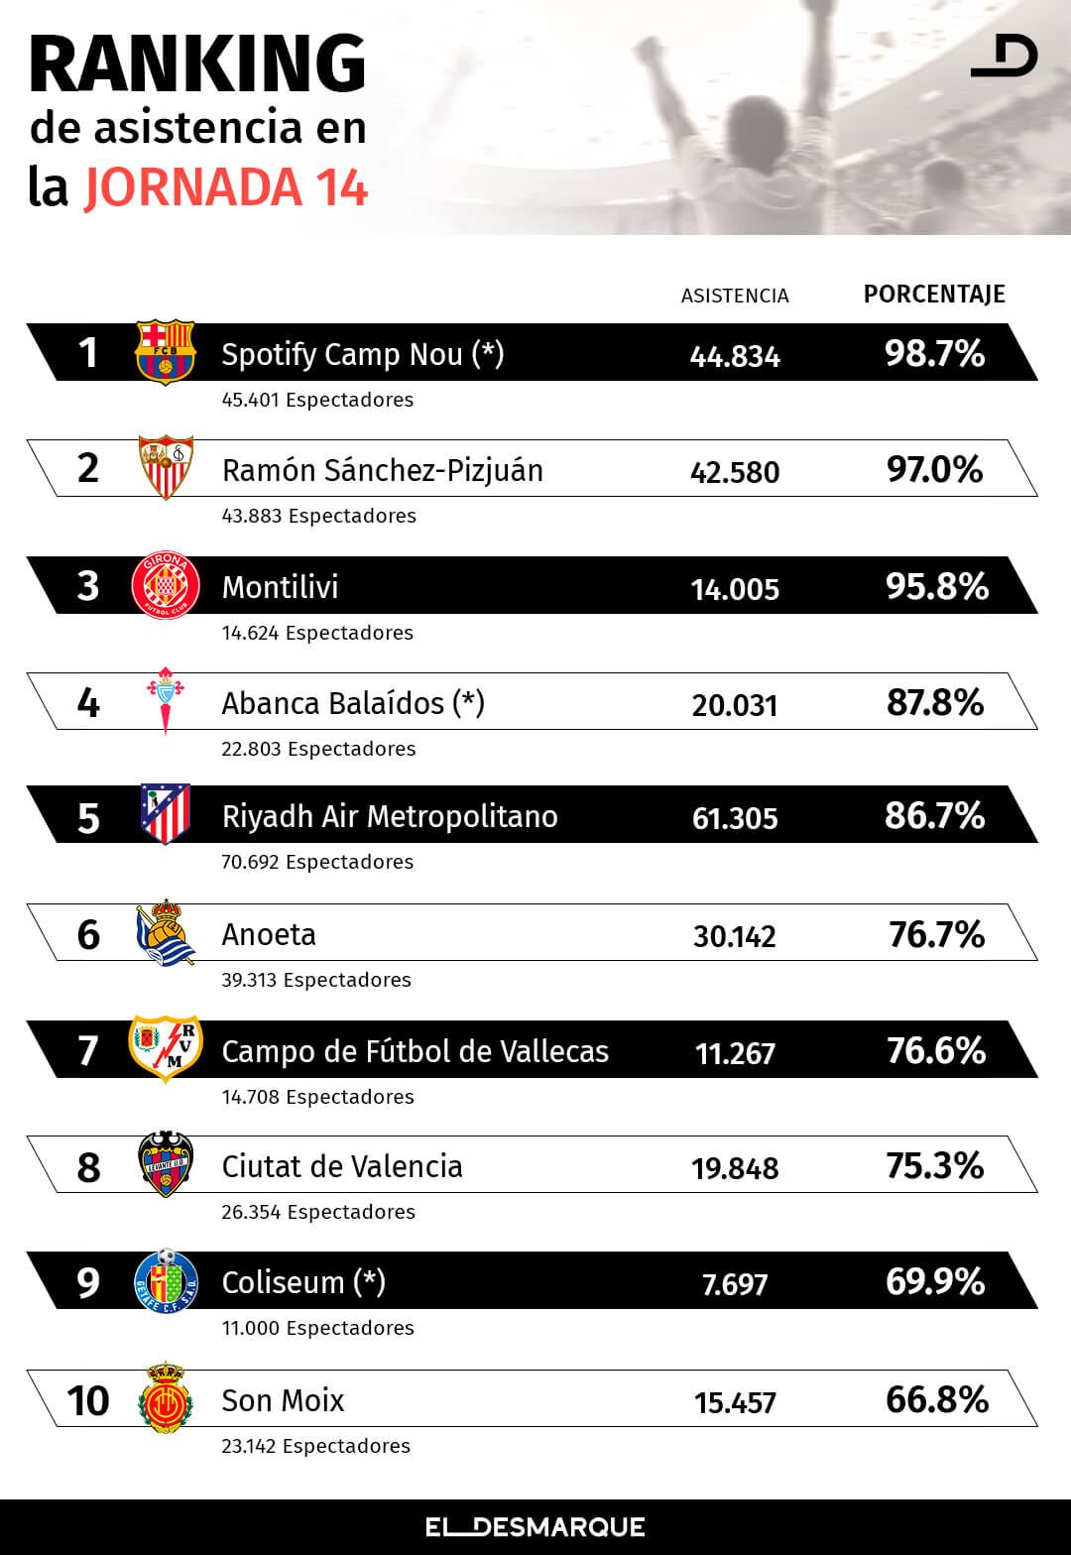The height and width of the screenshot is (1555, 1071).
Task: Click the Spotify Camp Nou stadium name
Action: pos(363,354)
